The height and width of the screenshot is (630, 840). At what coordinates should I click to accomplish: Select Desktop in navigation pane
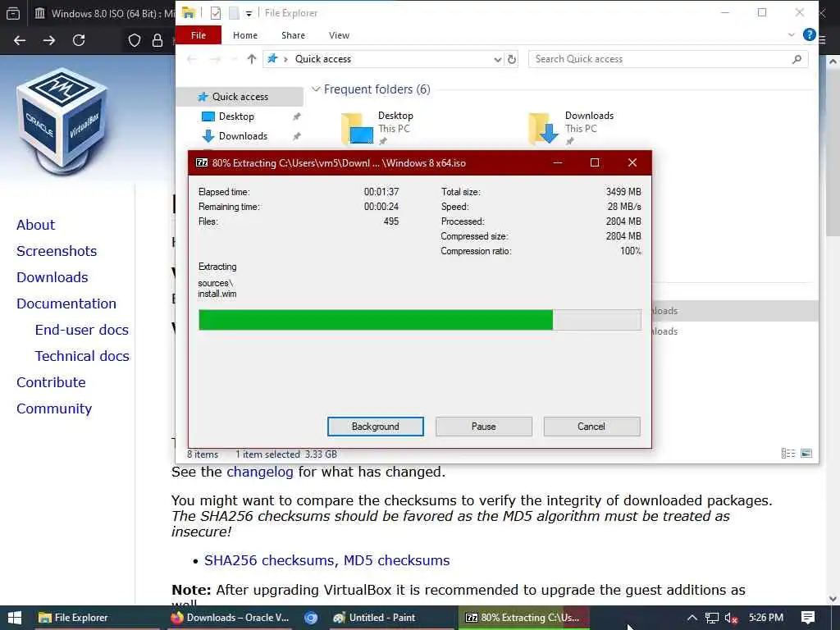point(236,116)
